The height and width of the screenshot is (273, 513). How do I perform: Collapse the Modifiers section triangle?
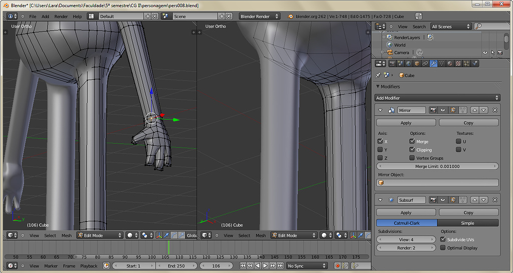coord(378,86)
